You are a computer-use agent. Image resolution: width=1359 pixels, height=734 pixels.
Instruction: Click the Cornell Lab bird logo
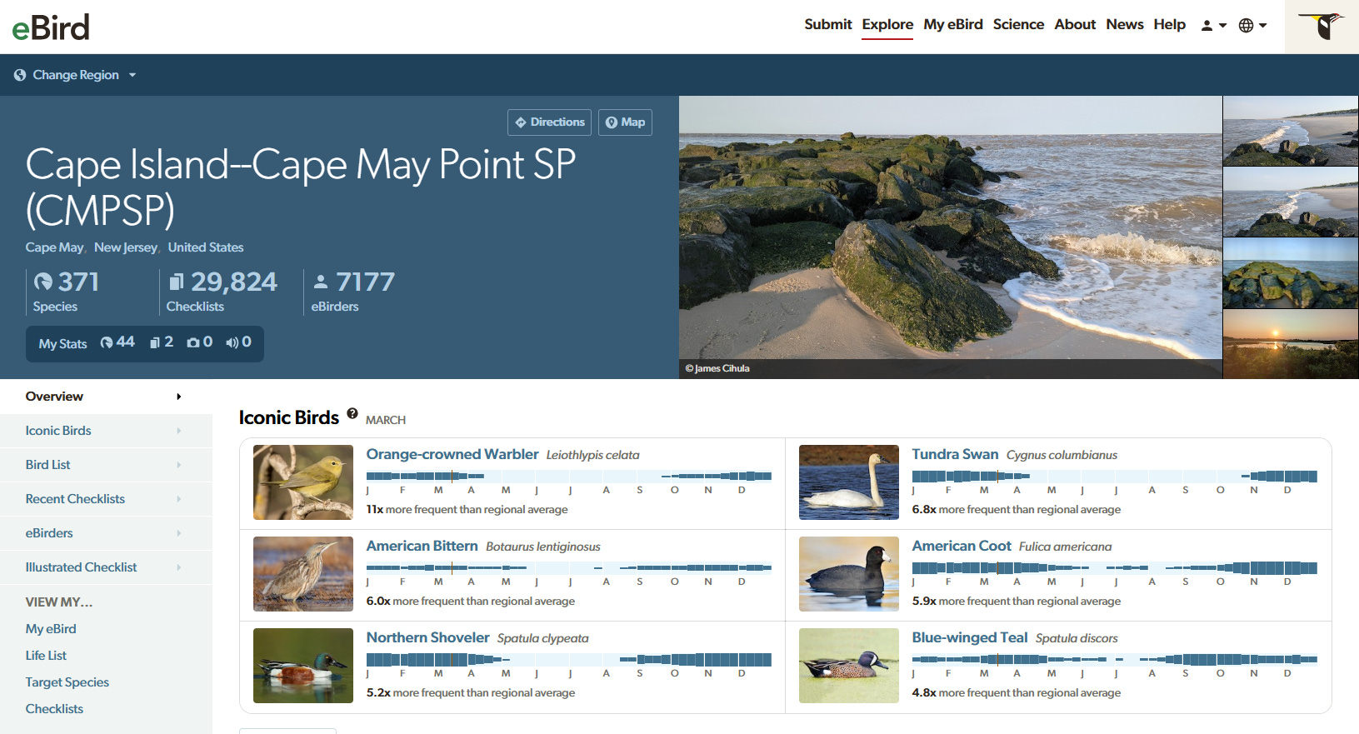pyautogui.click(x=1322, y=27)
